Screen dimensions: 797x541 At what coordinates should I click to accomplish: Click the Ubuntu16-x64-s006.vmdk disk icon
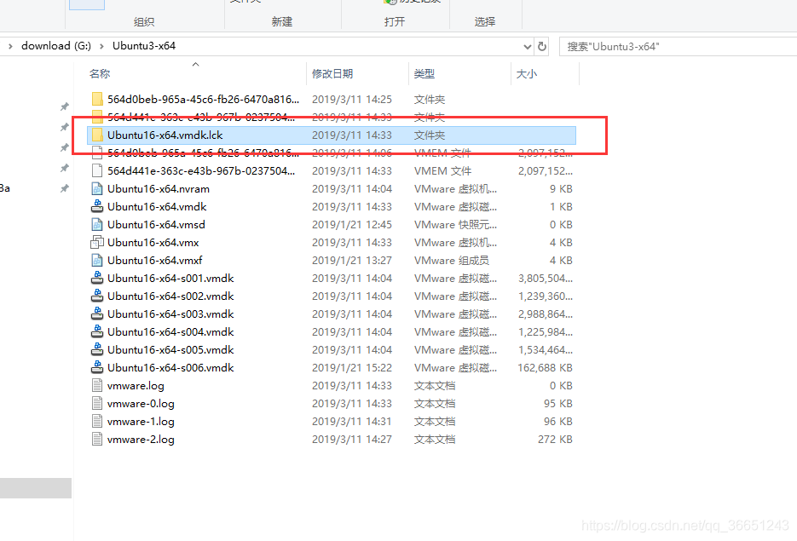(97, 367)
